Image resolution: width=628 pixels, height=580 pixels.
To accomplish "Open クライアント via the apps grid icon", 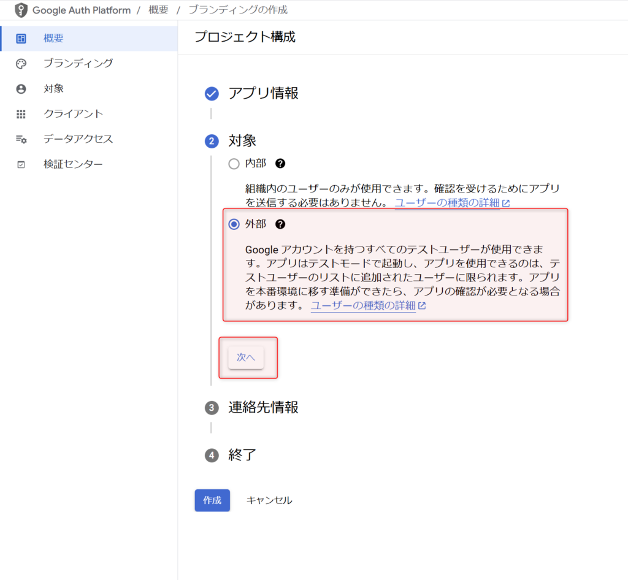I will tap(21, 113).
